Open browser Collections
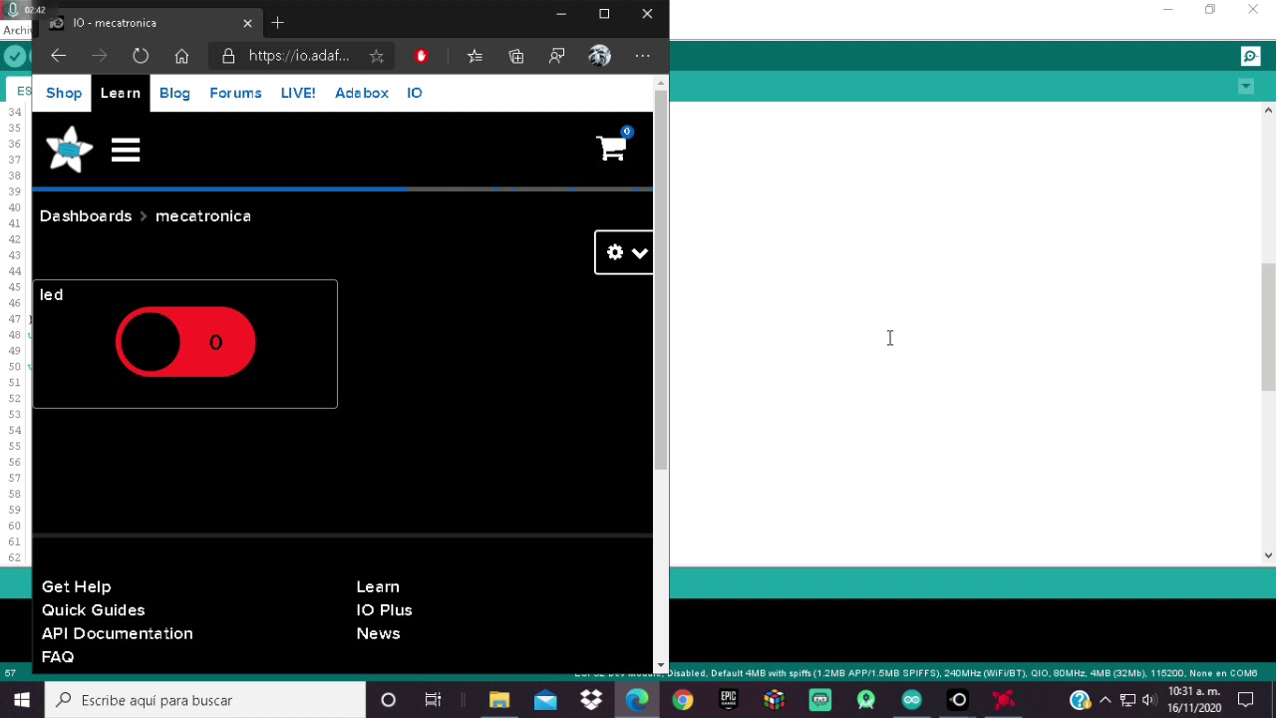The image size is (1276, 718). pos(515,56)
